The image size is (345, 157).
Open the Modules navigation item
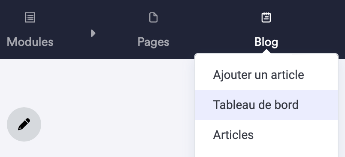30,30
